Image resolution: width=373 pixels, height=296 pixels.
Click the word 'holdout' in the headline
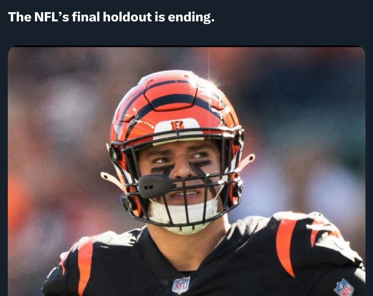[x=127, y=17]
